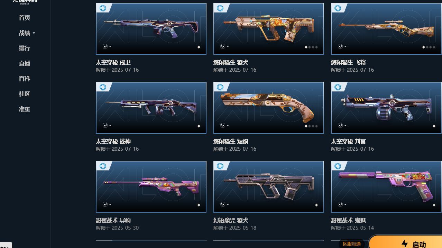Open the 准星 sidebar menu item
The image size is (442, 248).
pyautogui.click(x=25, y=109)
